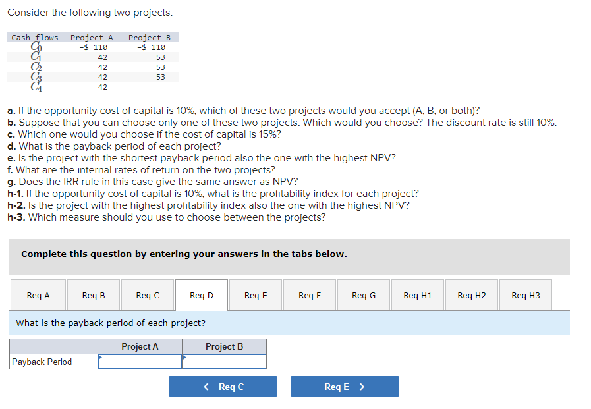Open the Req H1 tab

[417, 294]
